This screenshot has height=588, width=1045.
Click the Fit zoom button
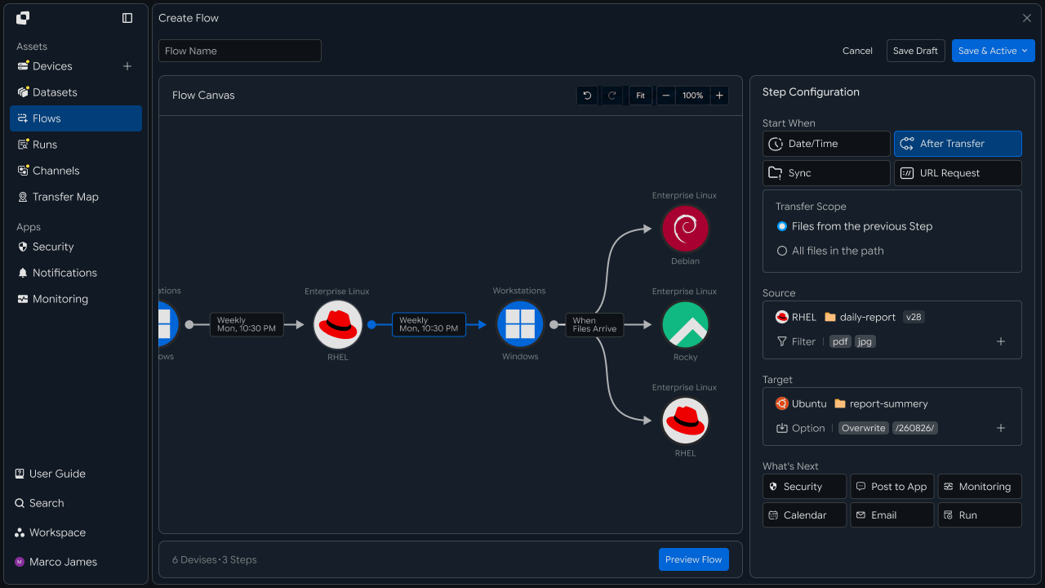coord(640,96)
